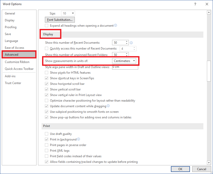Open the font Size dropdown
Image resolution: width=213 pixels, height=174 pixels.
tap(73, 13)
